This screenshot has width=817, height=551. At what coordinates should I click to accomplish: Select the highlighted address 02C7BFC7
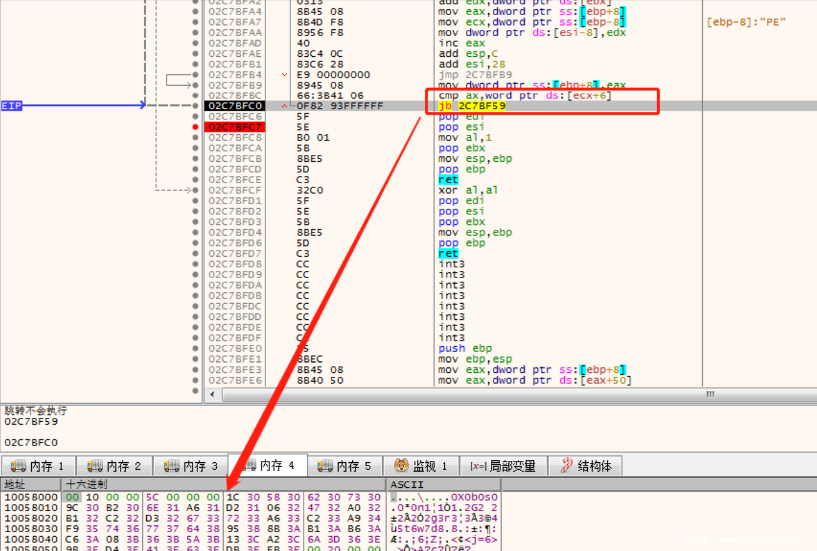tap(235, 127)
